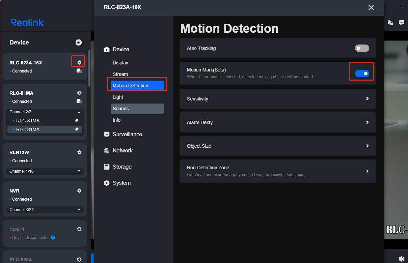This screenshot has width=408, height=263.
Task: Open the locked files icon in the header
Action: (390, 23)
